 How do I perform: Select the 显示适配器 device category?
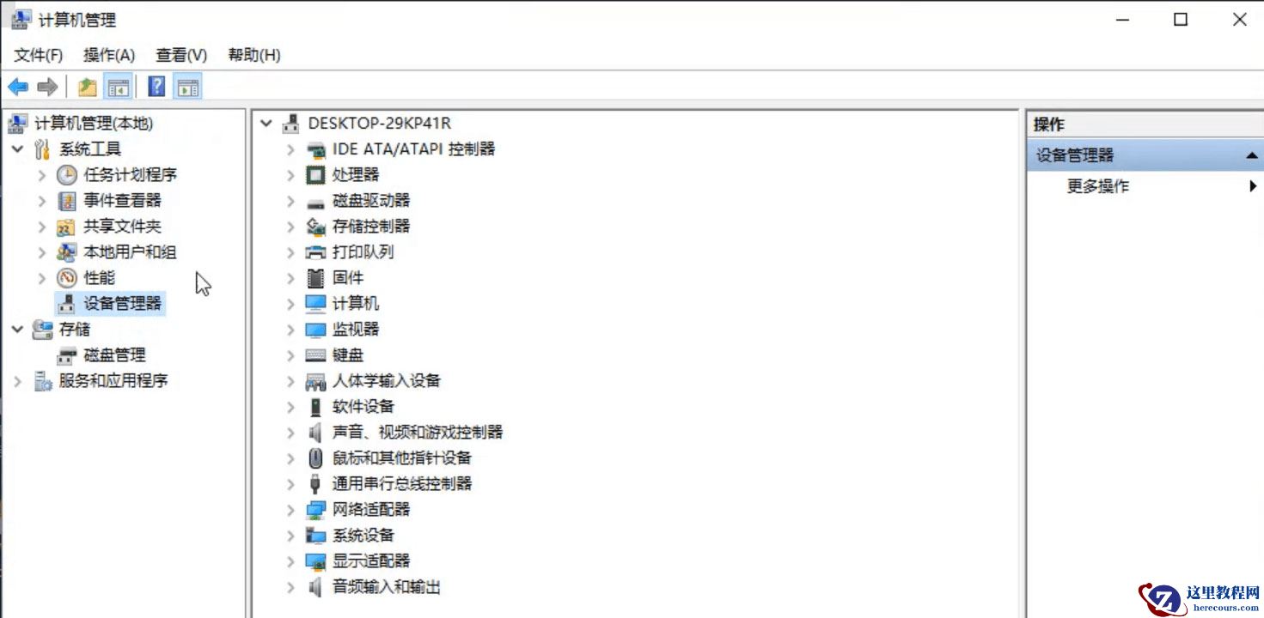[x=372, y=560]
